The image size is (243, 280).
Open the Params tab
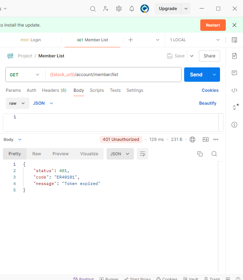click(13, 90)
